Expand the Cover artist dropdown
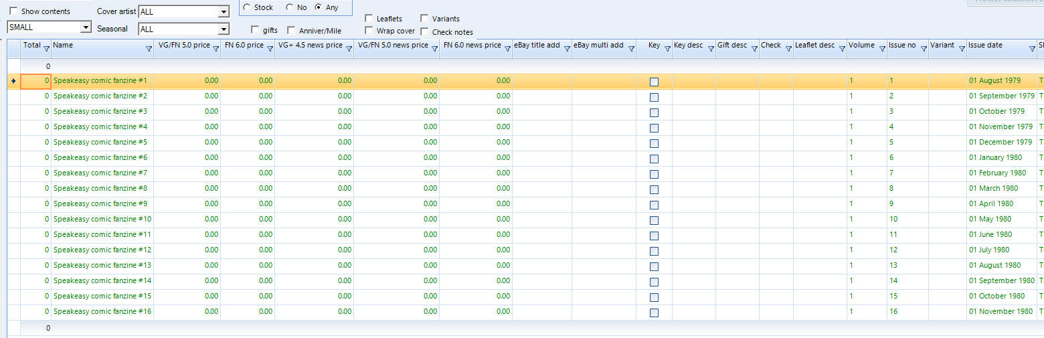Image resolution: width=1044 pixels, height=338 pixels. click(x=223, y=12)
